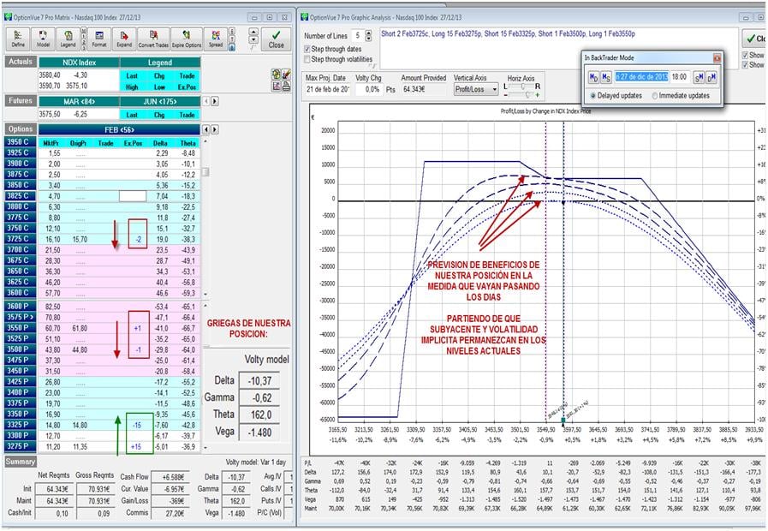Click the Expire Options icon
768x531 pixels.
pyautogui.click(x=187, y=39)
